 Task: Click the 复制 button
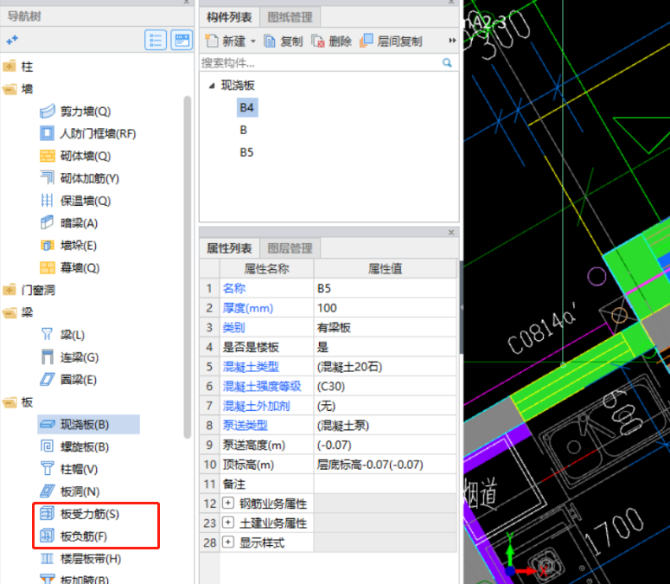coord(284,41)
